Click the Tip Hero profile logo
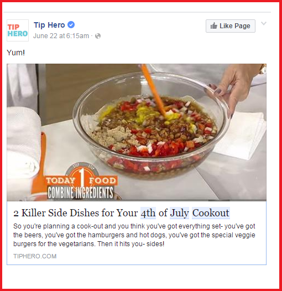The image size is (282, 291). [18, 30]
